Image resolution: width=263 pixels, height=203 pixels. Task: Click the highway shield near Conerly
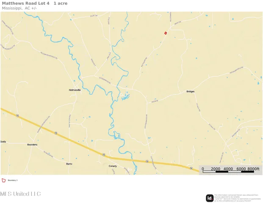[104, 155]
